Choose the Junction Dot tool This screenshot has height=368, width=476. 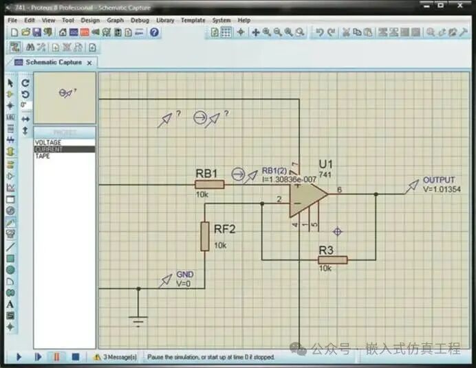[10, 106]
